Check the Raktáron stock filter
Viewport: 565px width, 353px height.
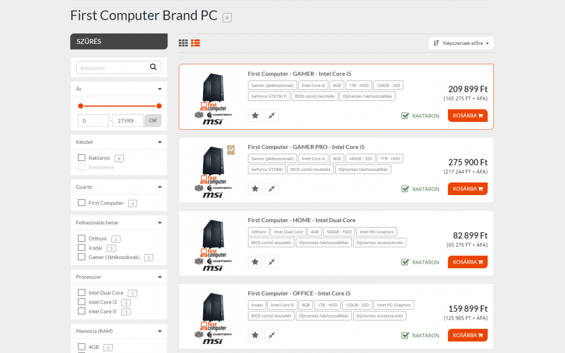point(82,158)
